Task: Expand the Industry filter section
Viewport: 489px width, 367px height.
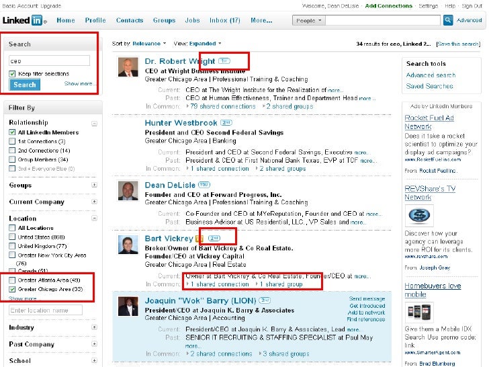Action: click(94, 327)
